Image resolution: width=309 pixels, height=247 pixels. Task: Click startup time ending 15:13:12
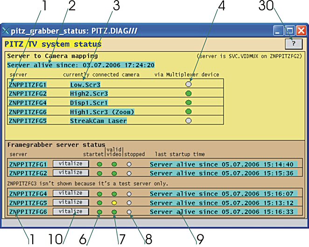click(x=224, y=203)
